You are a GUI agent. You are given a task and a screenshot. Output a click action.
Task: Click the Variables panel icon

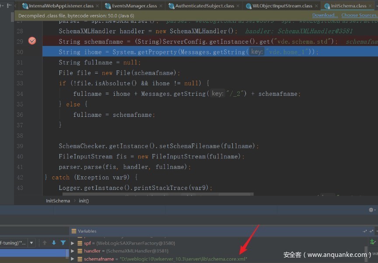pos(73,231)
